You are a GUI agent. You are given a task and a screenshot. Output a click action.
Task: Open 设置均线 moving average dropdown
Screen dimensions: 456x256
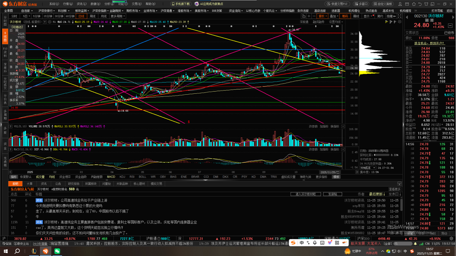tap(336, 22)
